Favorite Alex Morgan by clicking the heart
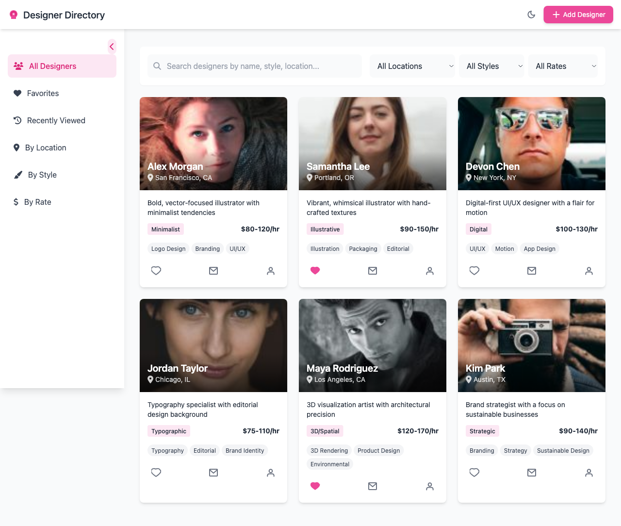The image size is (621, 526). (x=156, y=271)
